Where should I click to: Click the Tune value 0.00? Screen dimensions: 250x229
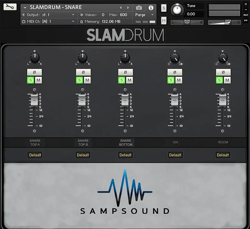[x=191, y=14]
